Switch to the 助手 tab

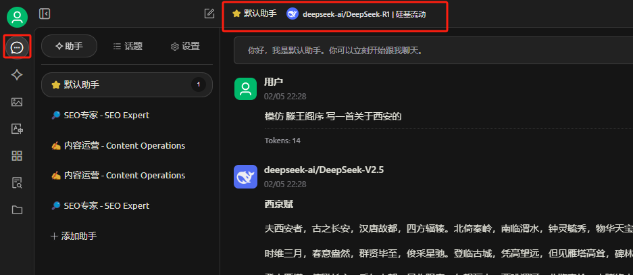click(x=69, y=46)
